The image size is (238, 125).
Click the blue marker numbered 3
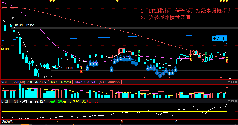click(x=87, y=69)
